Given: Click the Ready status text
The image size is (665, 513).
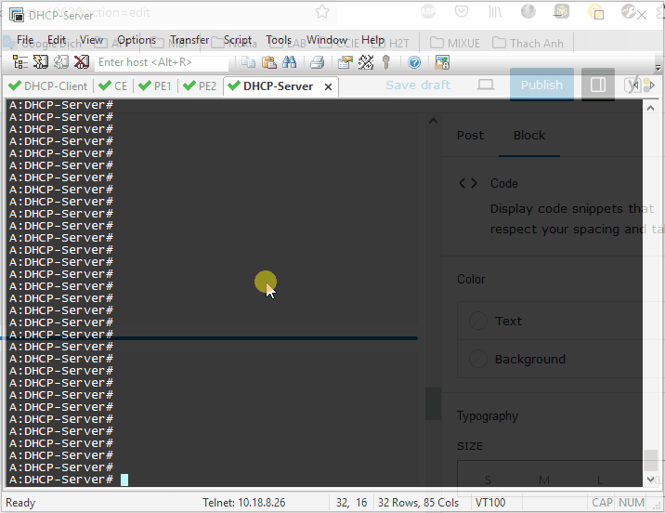Looking at the screenshot, I should [x=20, y=503].
